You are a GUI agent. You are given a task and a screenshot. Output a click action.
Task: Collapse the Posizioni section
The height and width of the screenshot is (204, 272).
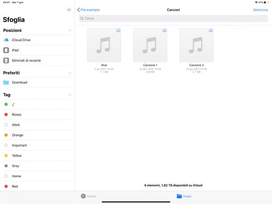click(x=70, y=30)
